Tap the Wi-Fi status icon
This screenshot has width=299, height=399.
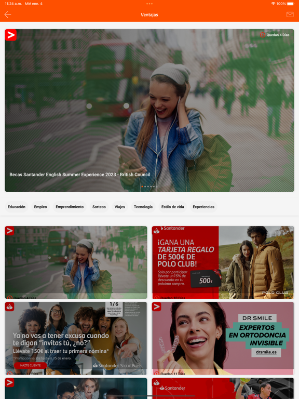(274, 4)
